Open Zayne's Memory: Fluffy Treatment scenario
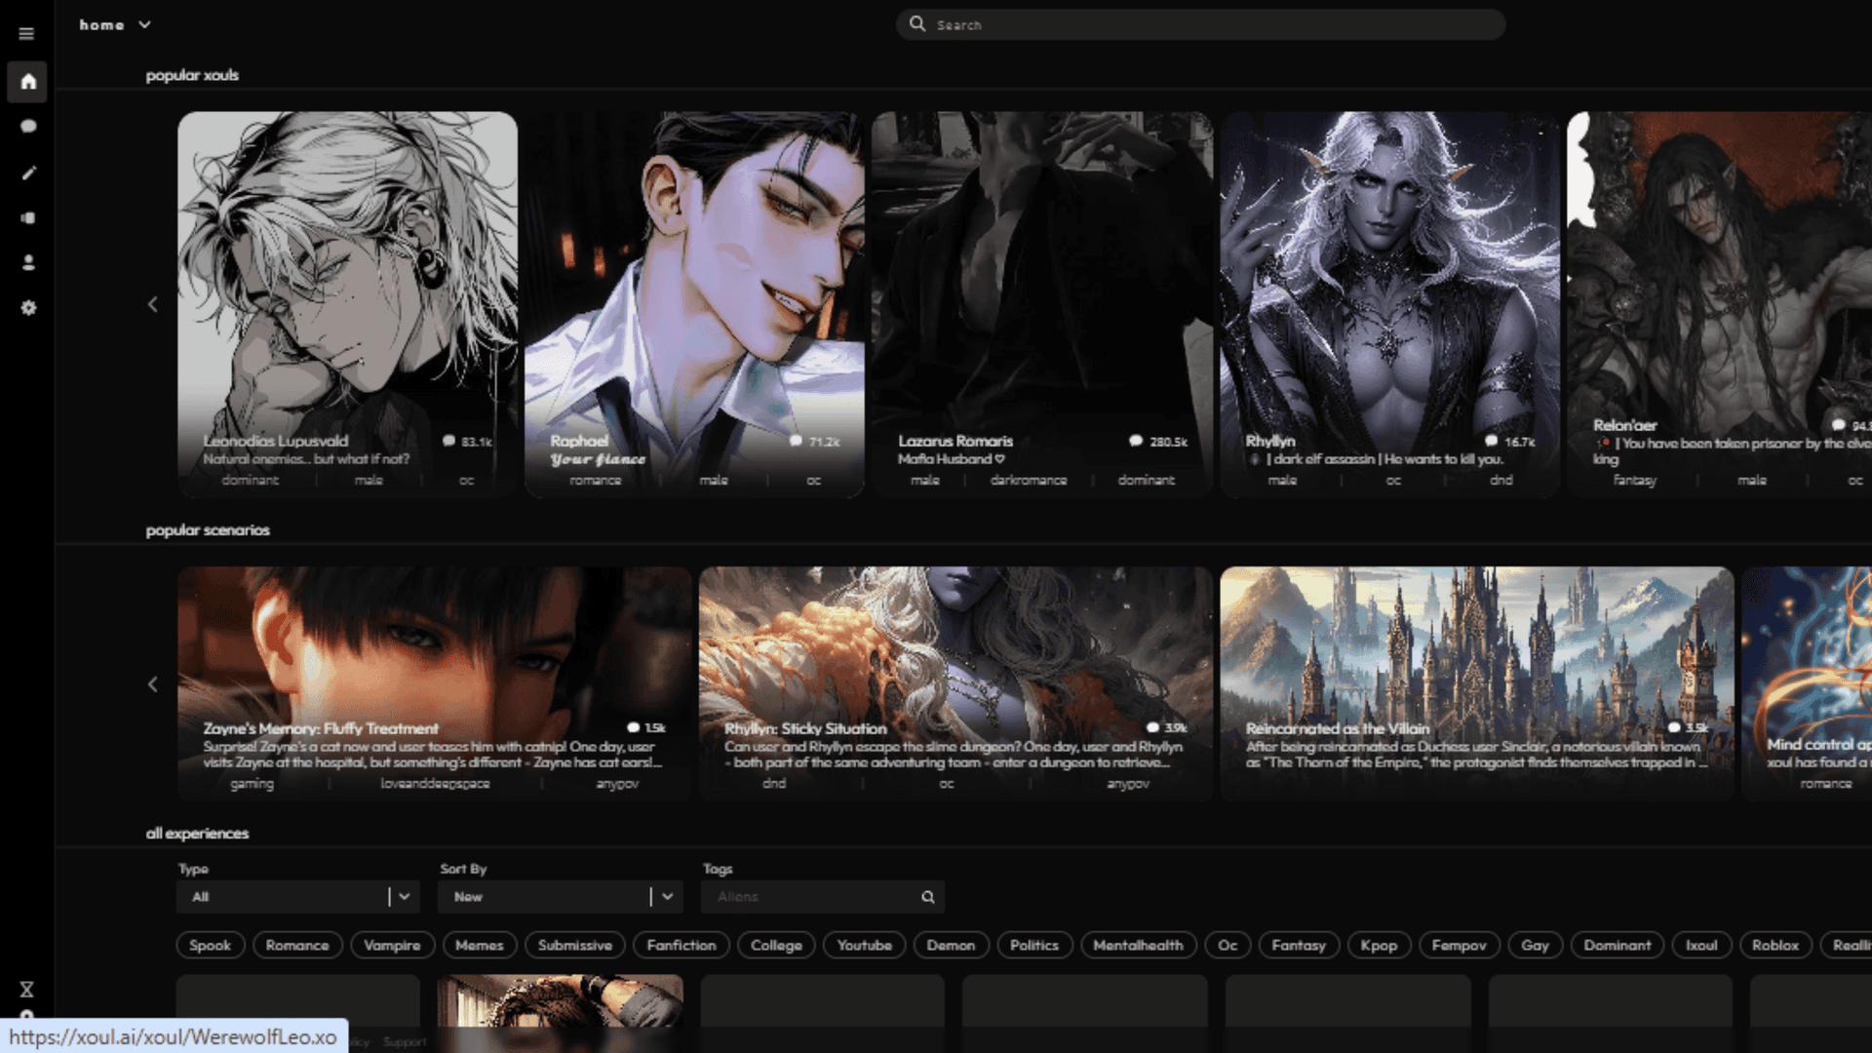Screen dimensions: 1872x1053 pyautogui.click(x=435, y=684)
